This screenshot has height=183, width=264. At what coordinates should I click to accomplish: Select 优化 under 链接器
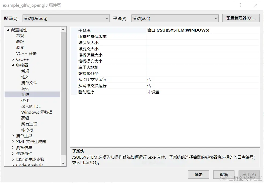25,100
